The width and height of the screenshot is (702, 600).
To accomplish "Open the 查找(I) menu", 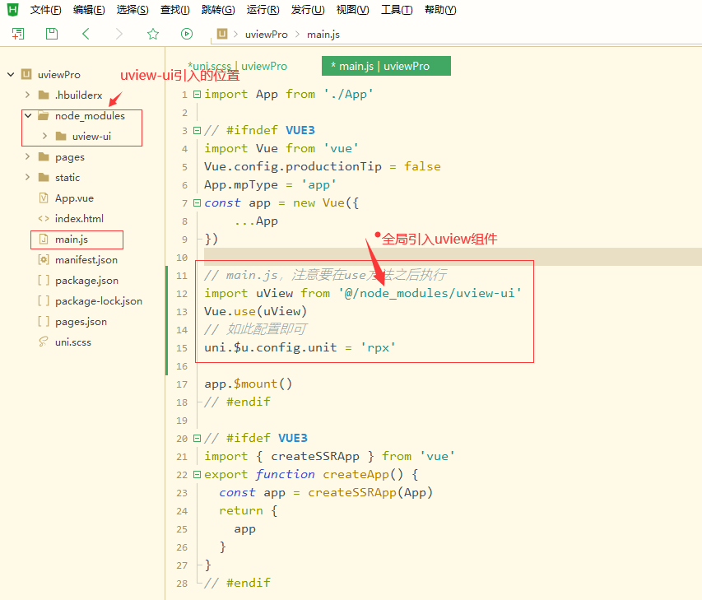I will tap(175, 10).
